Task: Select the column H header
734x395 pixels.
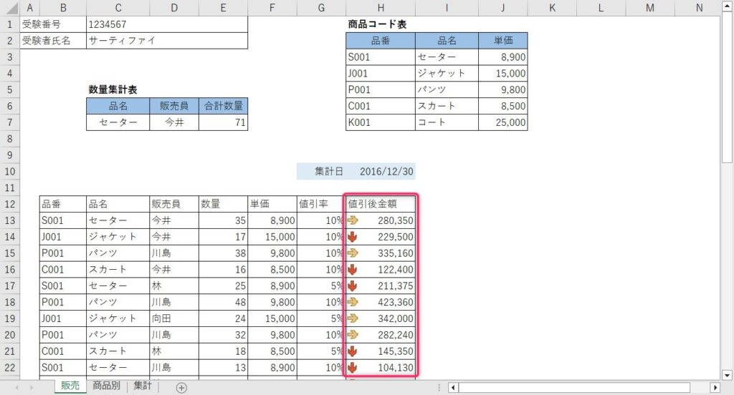Action: coord(380,8)
